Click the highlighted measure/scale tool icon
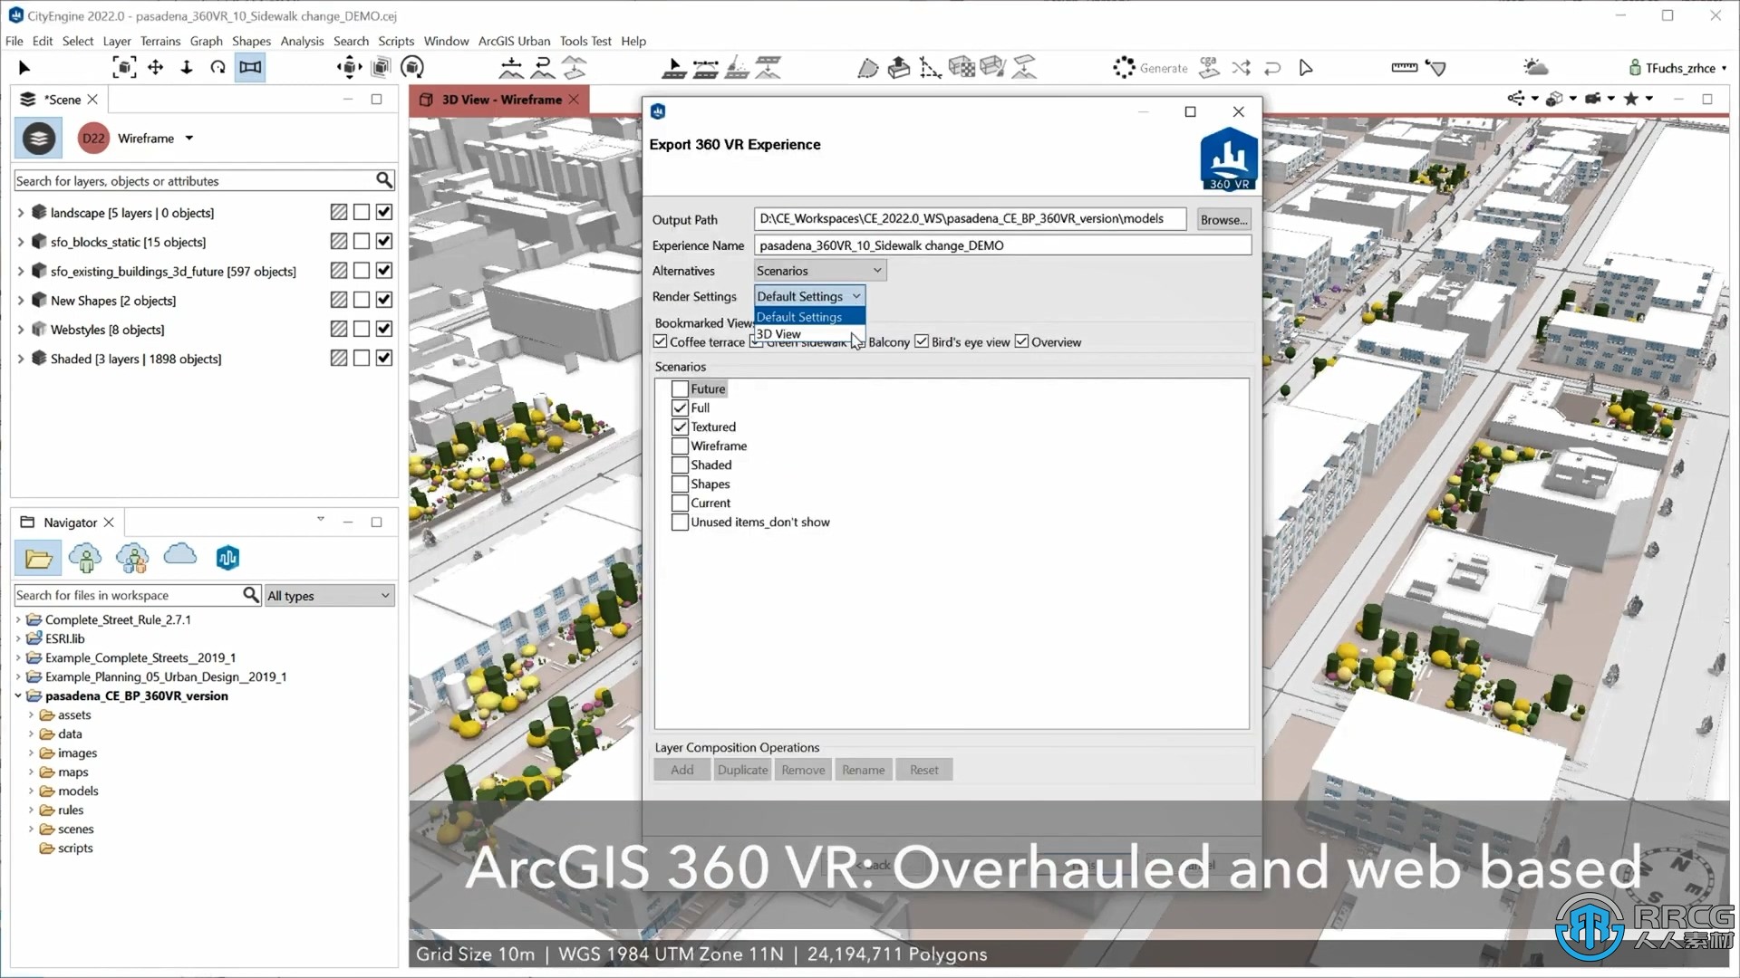1740x978 pixels. point(250,67)
